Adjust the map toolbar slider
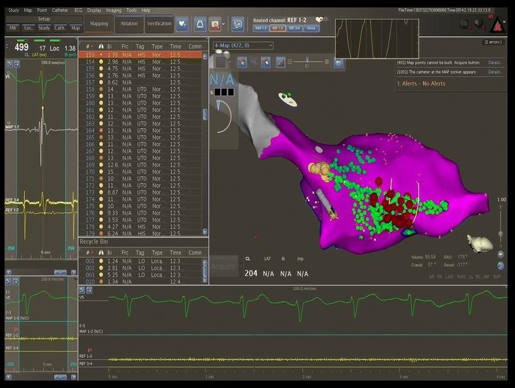This screenshot has width=515, height=388. tap(306, 61)
